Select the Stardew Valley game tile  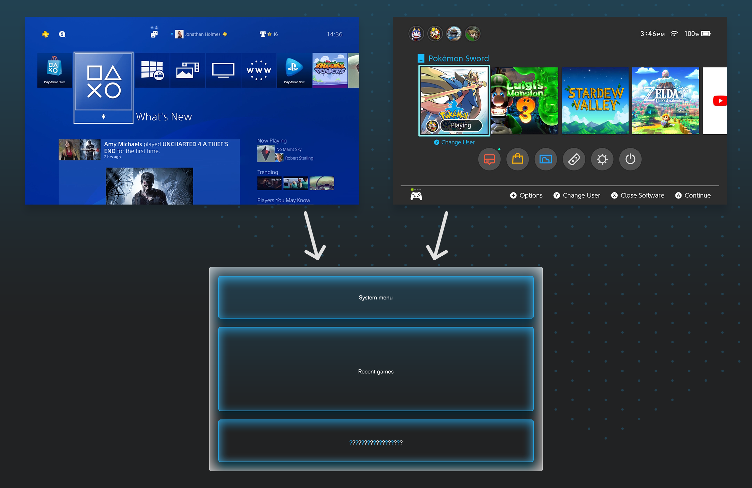tap(595, 101)
